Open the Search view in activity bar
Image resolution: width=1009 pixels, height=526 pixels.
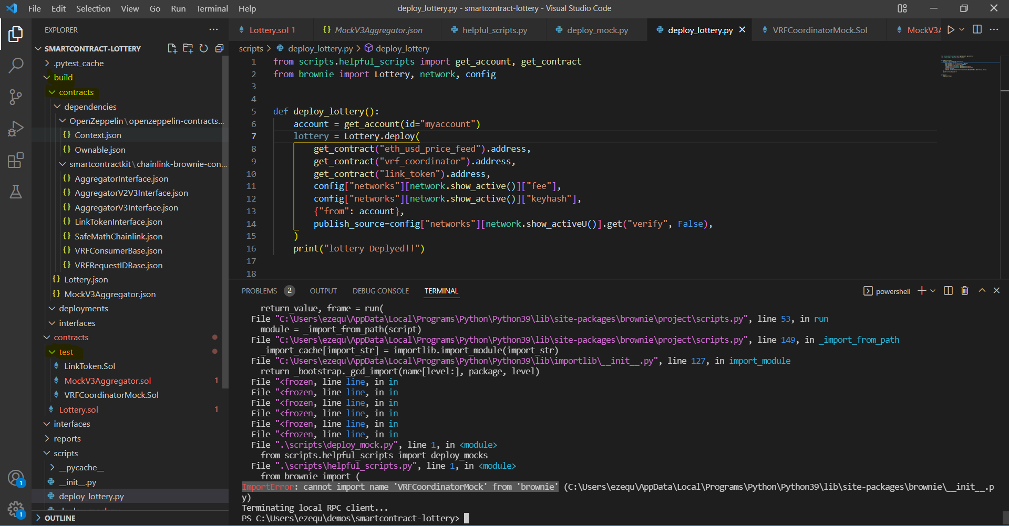pos(16,66)
